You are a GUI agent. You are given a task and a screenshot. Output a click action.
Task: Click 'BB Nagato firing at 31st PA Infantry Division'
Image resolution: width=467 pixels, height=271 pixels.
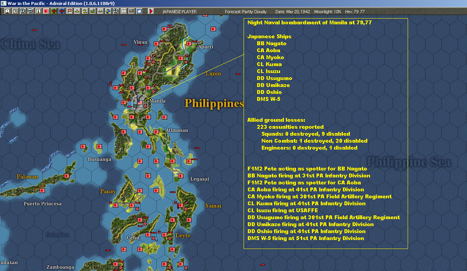[309, 176]
